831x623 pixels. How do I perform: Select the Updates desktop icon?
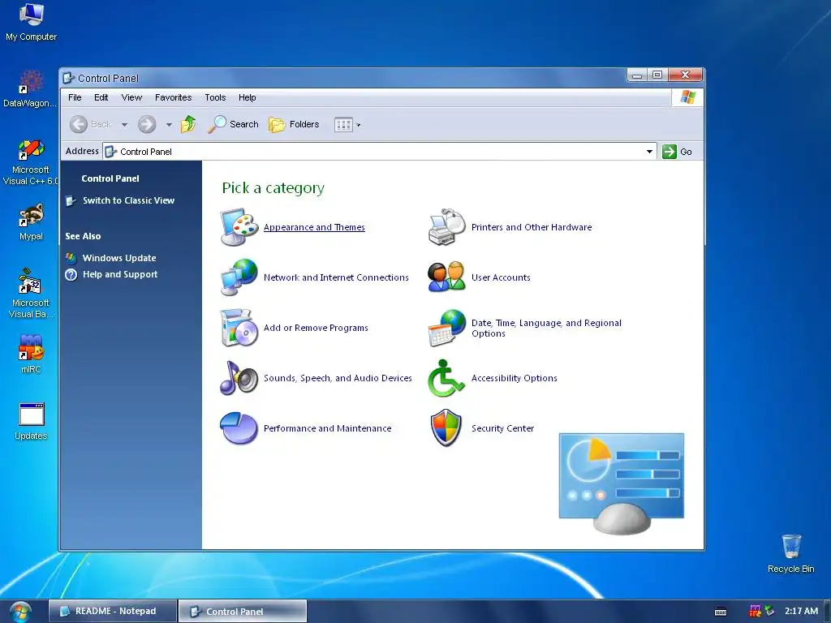[x=32, y=422]
